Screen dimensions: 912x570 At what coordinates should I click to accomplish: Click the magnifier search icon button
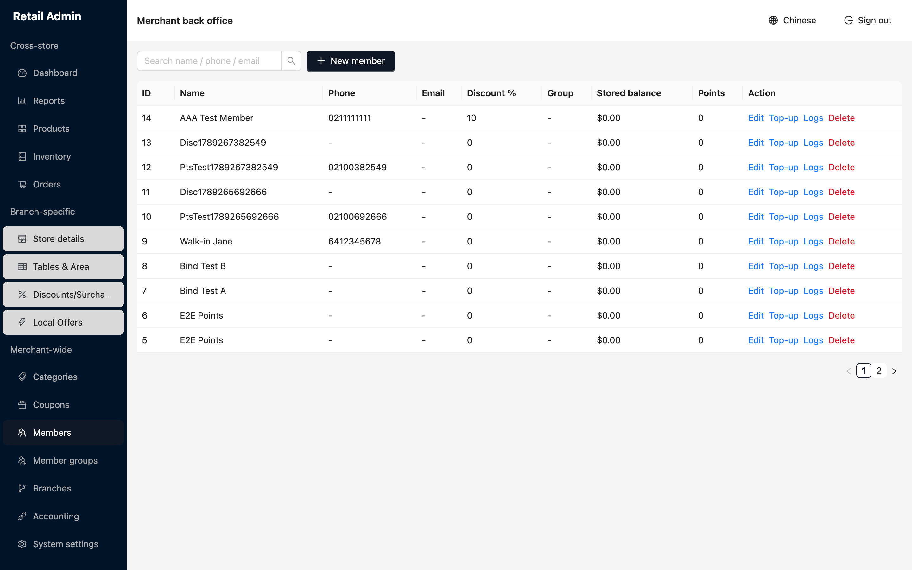[291, 61]
